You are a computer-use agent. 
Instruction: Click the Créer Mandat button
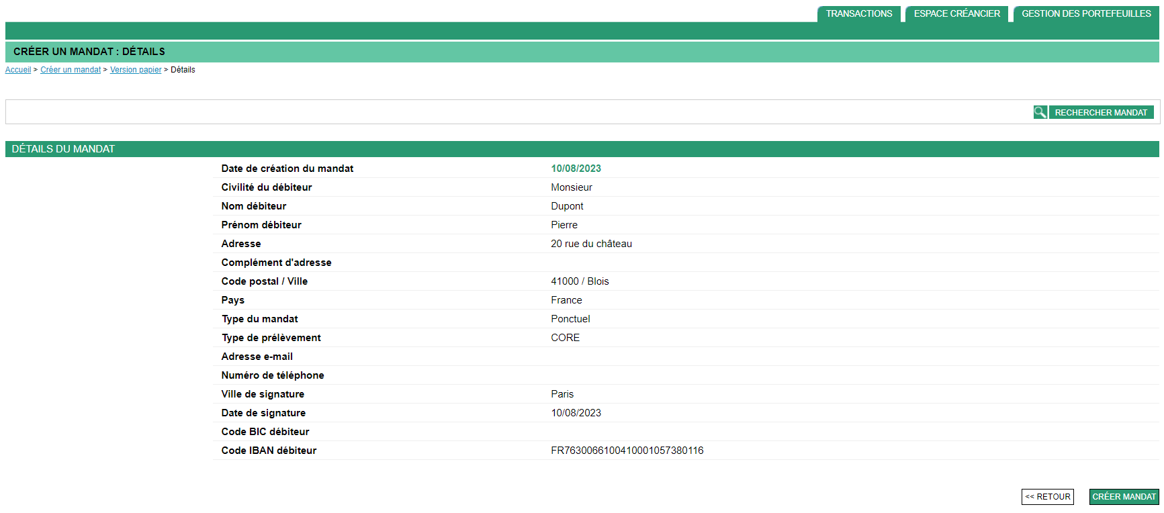pos(1124,497)
